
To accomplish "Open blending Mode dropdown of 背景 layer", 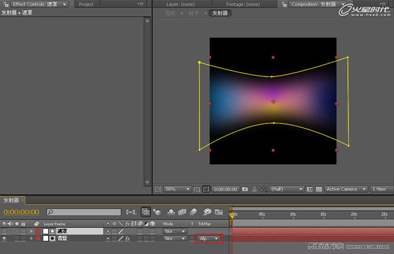I will tap(175, 238).
